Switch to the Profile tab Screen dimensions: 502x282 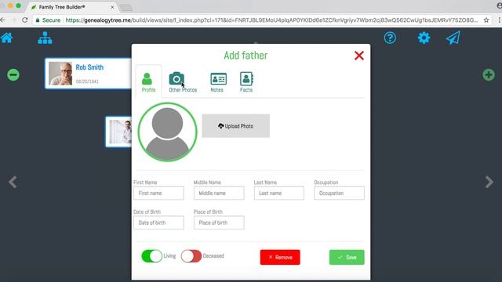148,82
